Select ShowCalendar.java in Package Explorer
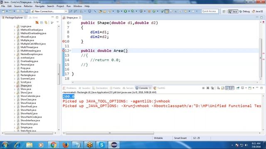This screenshot has height=149, width=266. tap(30, 96)
